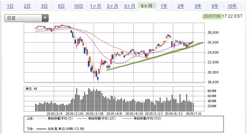This screenshot has height=134, width=249.
Task: Select the active 6ヶ月 tab
Action: point(147,6)
